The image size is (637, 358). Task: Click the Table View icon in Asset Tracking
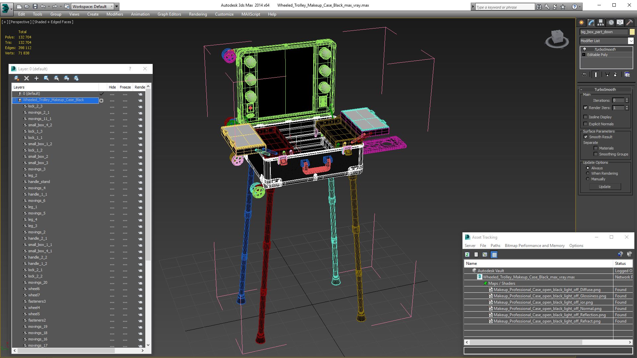(494, 255)
